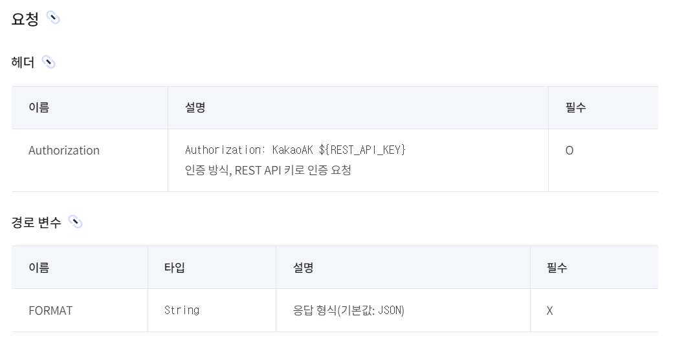The height and width of the screenshot is (338, 673).
Task: Click the 헤더 subsection heading
Action: tap(23, 63)
